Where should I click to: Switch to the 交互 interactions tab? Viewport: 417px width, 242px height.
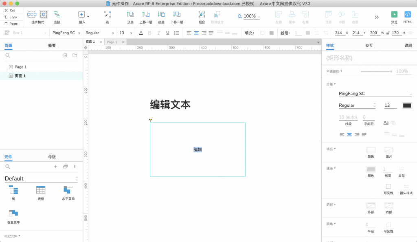click(x=369, y=46)
